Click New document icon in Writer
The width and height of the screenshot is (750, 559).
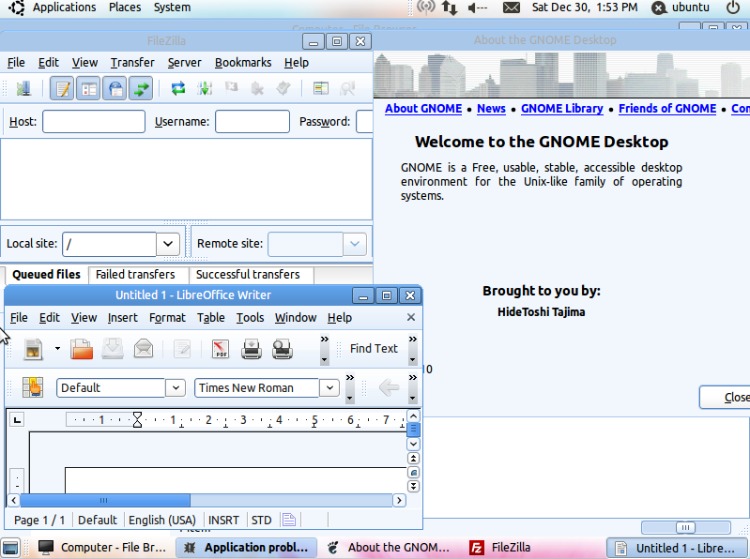(34, 349)
